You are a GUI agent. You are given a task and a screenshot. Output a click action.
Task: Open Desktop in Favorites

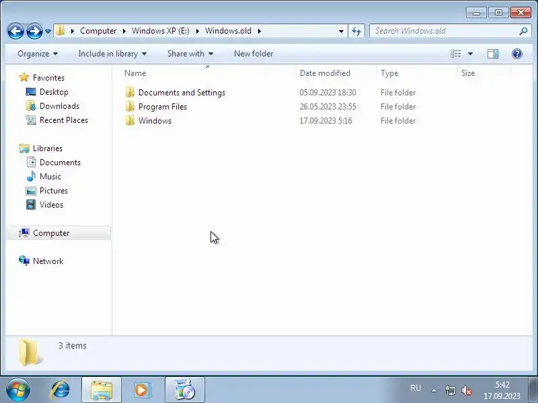54,92
